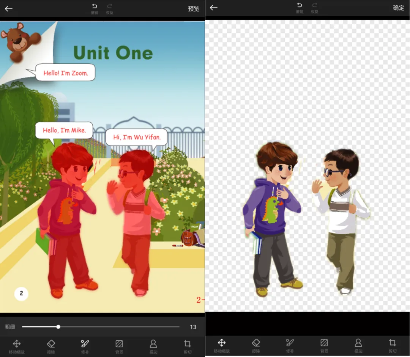Image resolution: width=410 pixels, height=357 pixels.
Task: Select 擦除 eraser tool on left screen
Action: (51, 347)
